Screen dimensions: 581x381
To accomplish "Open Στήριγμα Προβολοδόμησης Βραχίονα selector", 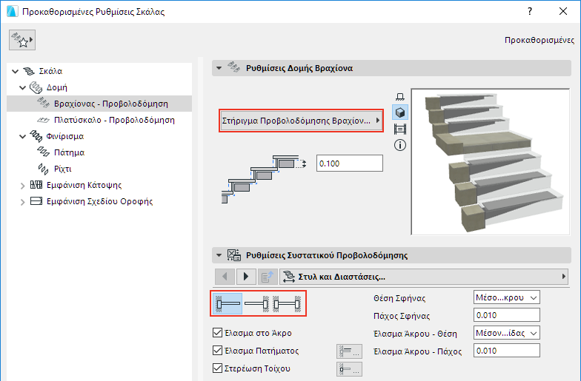I will pos(301,121).
